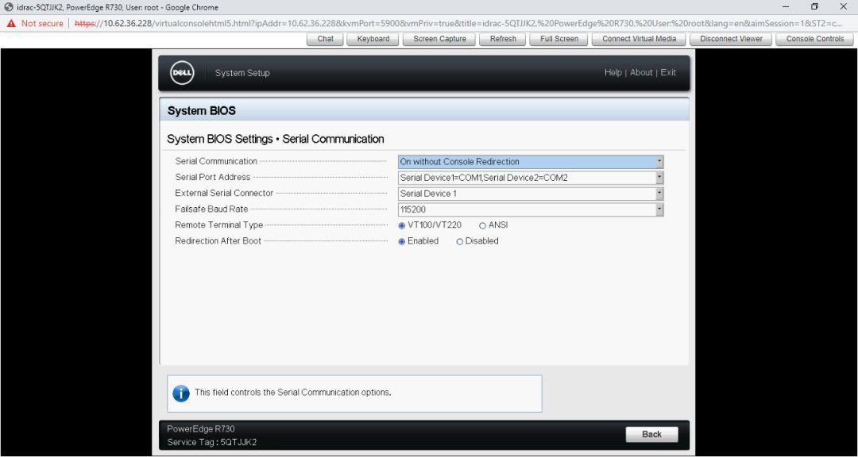This screenshot has width=858, height=457.
Task: Click the blue info icon
Action: tap(181, 393)
